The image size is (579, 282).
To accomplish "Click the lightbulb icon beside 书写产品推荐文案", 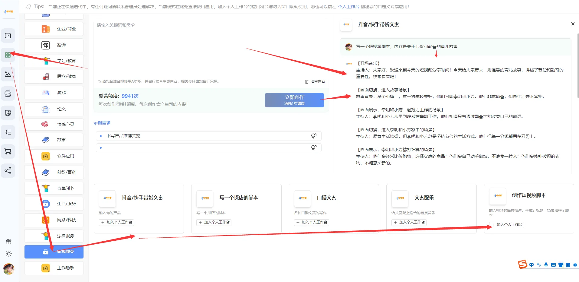I will point(314,136).
